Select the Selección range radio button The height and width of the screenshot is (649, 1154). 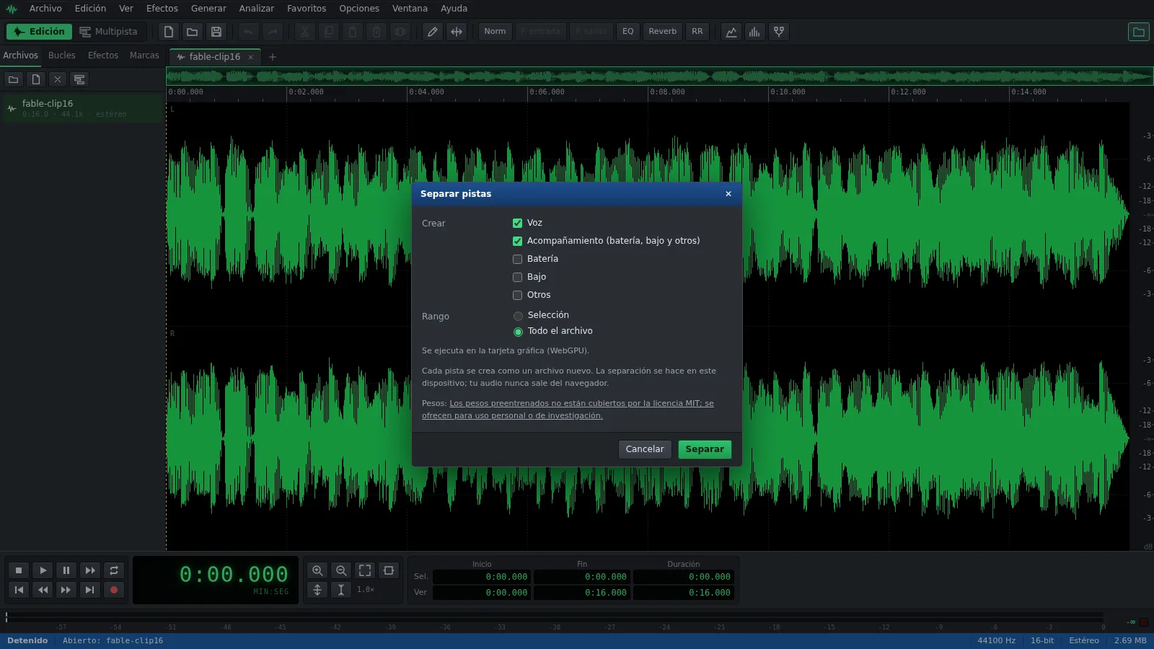(518, 316)
